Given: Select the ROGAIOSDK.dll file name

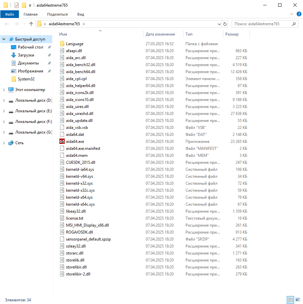Looking at the screenshot, I should (79, 232).
